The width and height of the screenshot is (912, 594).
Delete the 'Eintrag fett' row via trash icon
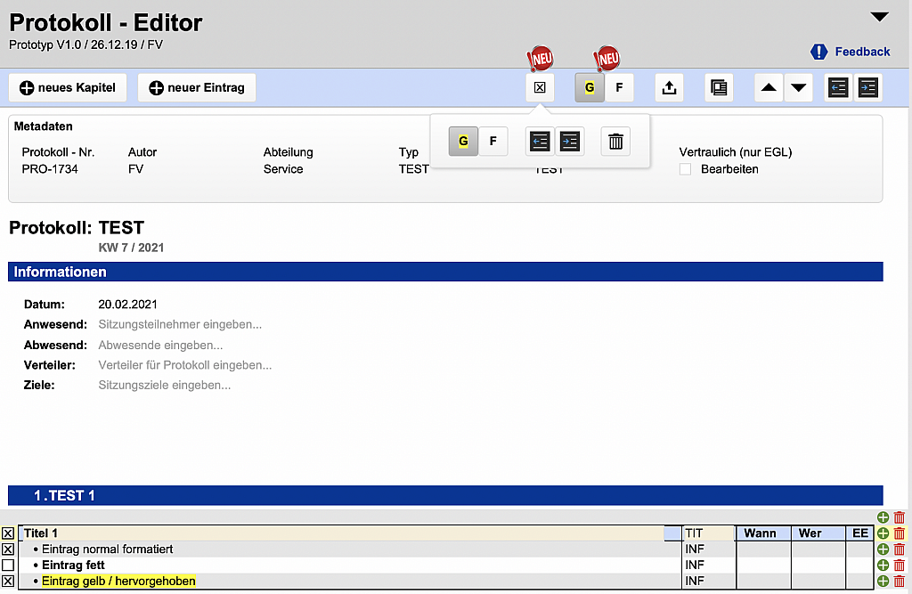[x=899, y=566]
